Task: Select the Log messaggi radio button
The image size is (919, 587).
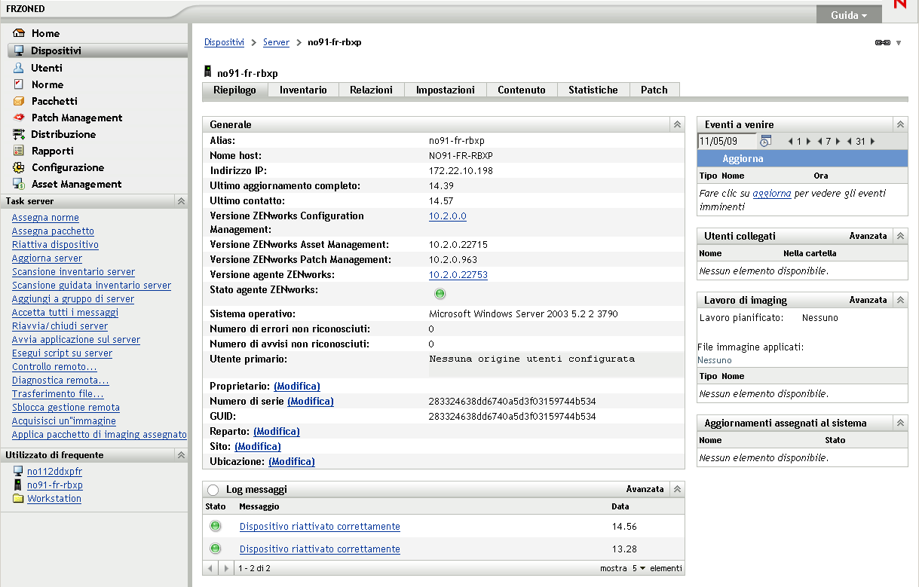Action: [x=213, y=490]
